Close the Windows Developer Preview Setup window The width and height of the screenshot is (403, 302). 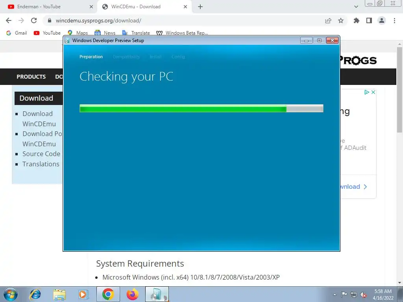[x=332, y=41]
